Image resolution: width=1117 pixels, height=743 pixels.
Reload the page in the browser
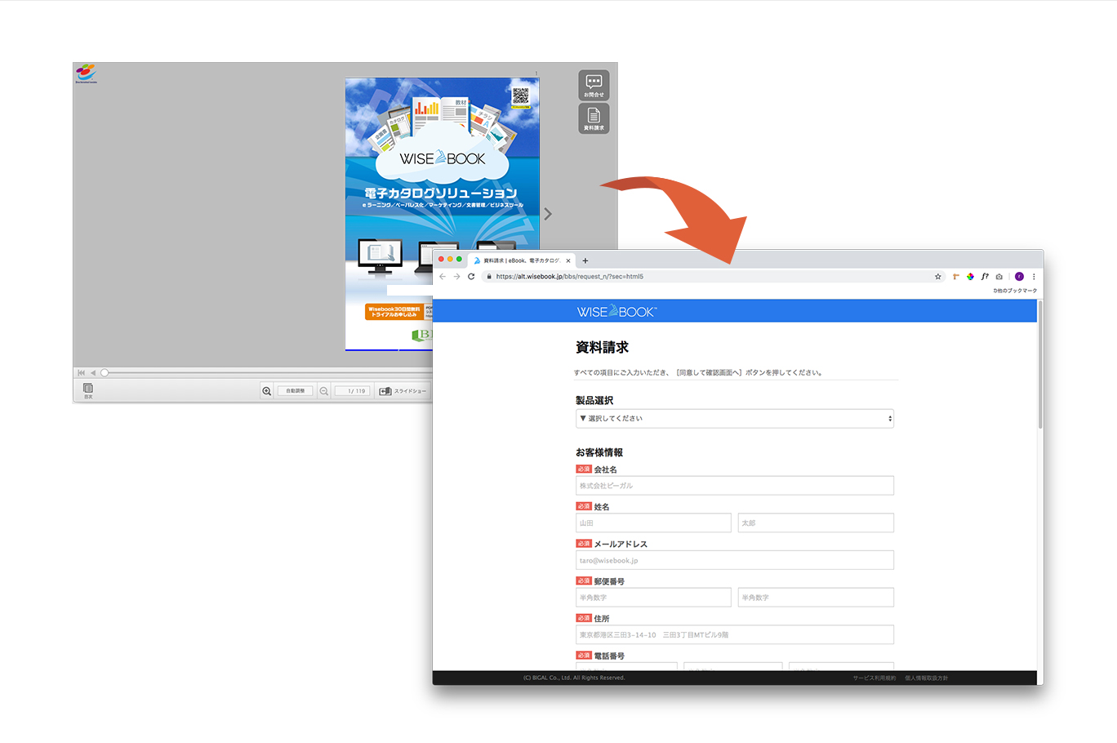click(471, 277)
